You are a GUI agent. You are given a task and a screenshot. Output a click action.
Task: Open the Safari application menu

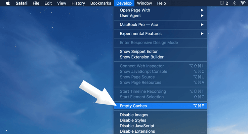pos(21,3)
